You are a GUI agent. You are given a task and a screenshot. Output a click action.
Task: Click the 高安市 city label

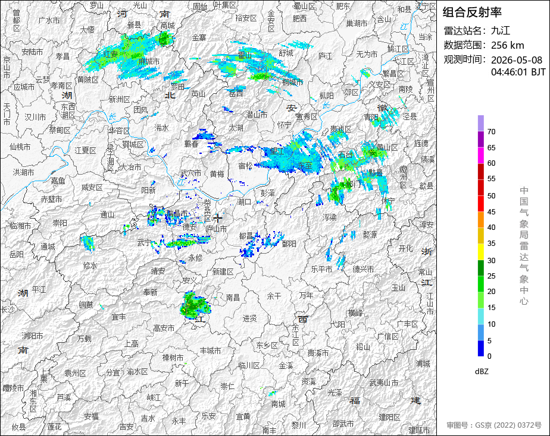click(164, 328)
